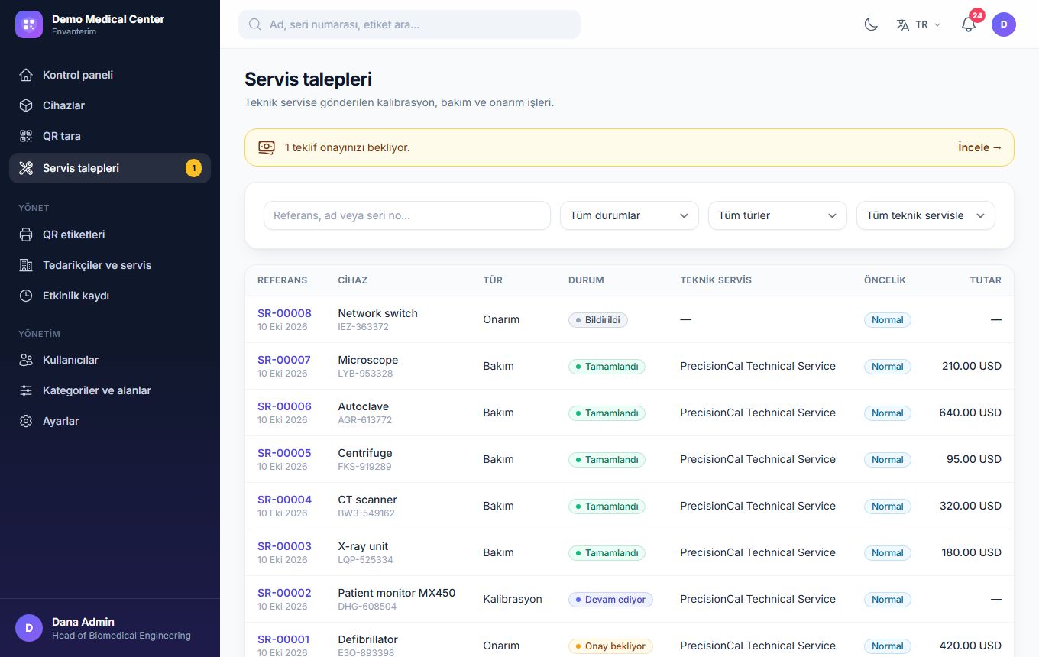Open the Cihazlar cube icon
Image resolution: width=1039 pixels, height=657 pixels.
pyautogui.click(x=26, y=105)
